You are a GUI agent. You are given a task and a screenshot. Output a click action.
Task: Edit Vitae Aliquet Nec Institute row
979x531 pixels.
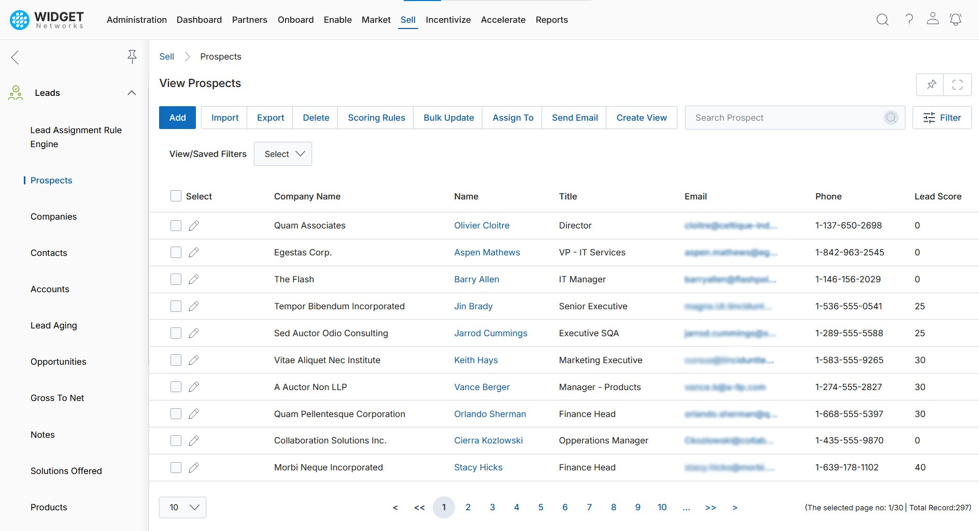pyautogui.click(x=194, y=360)
